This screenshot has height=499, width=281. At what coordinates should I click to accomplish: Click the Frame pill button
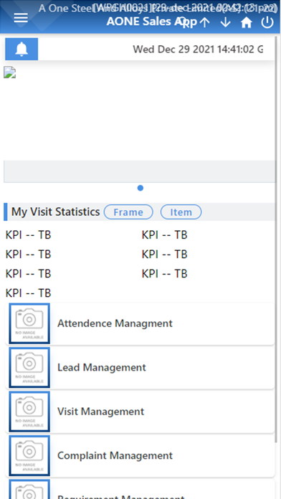pyautogui.click(x=128, y=212)
